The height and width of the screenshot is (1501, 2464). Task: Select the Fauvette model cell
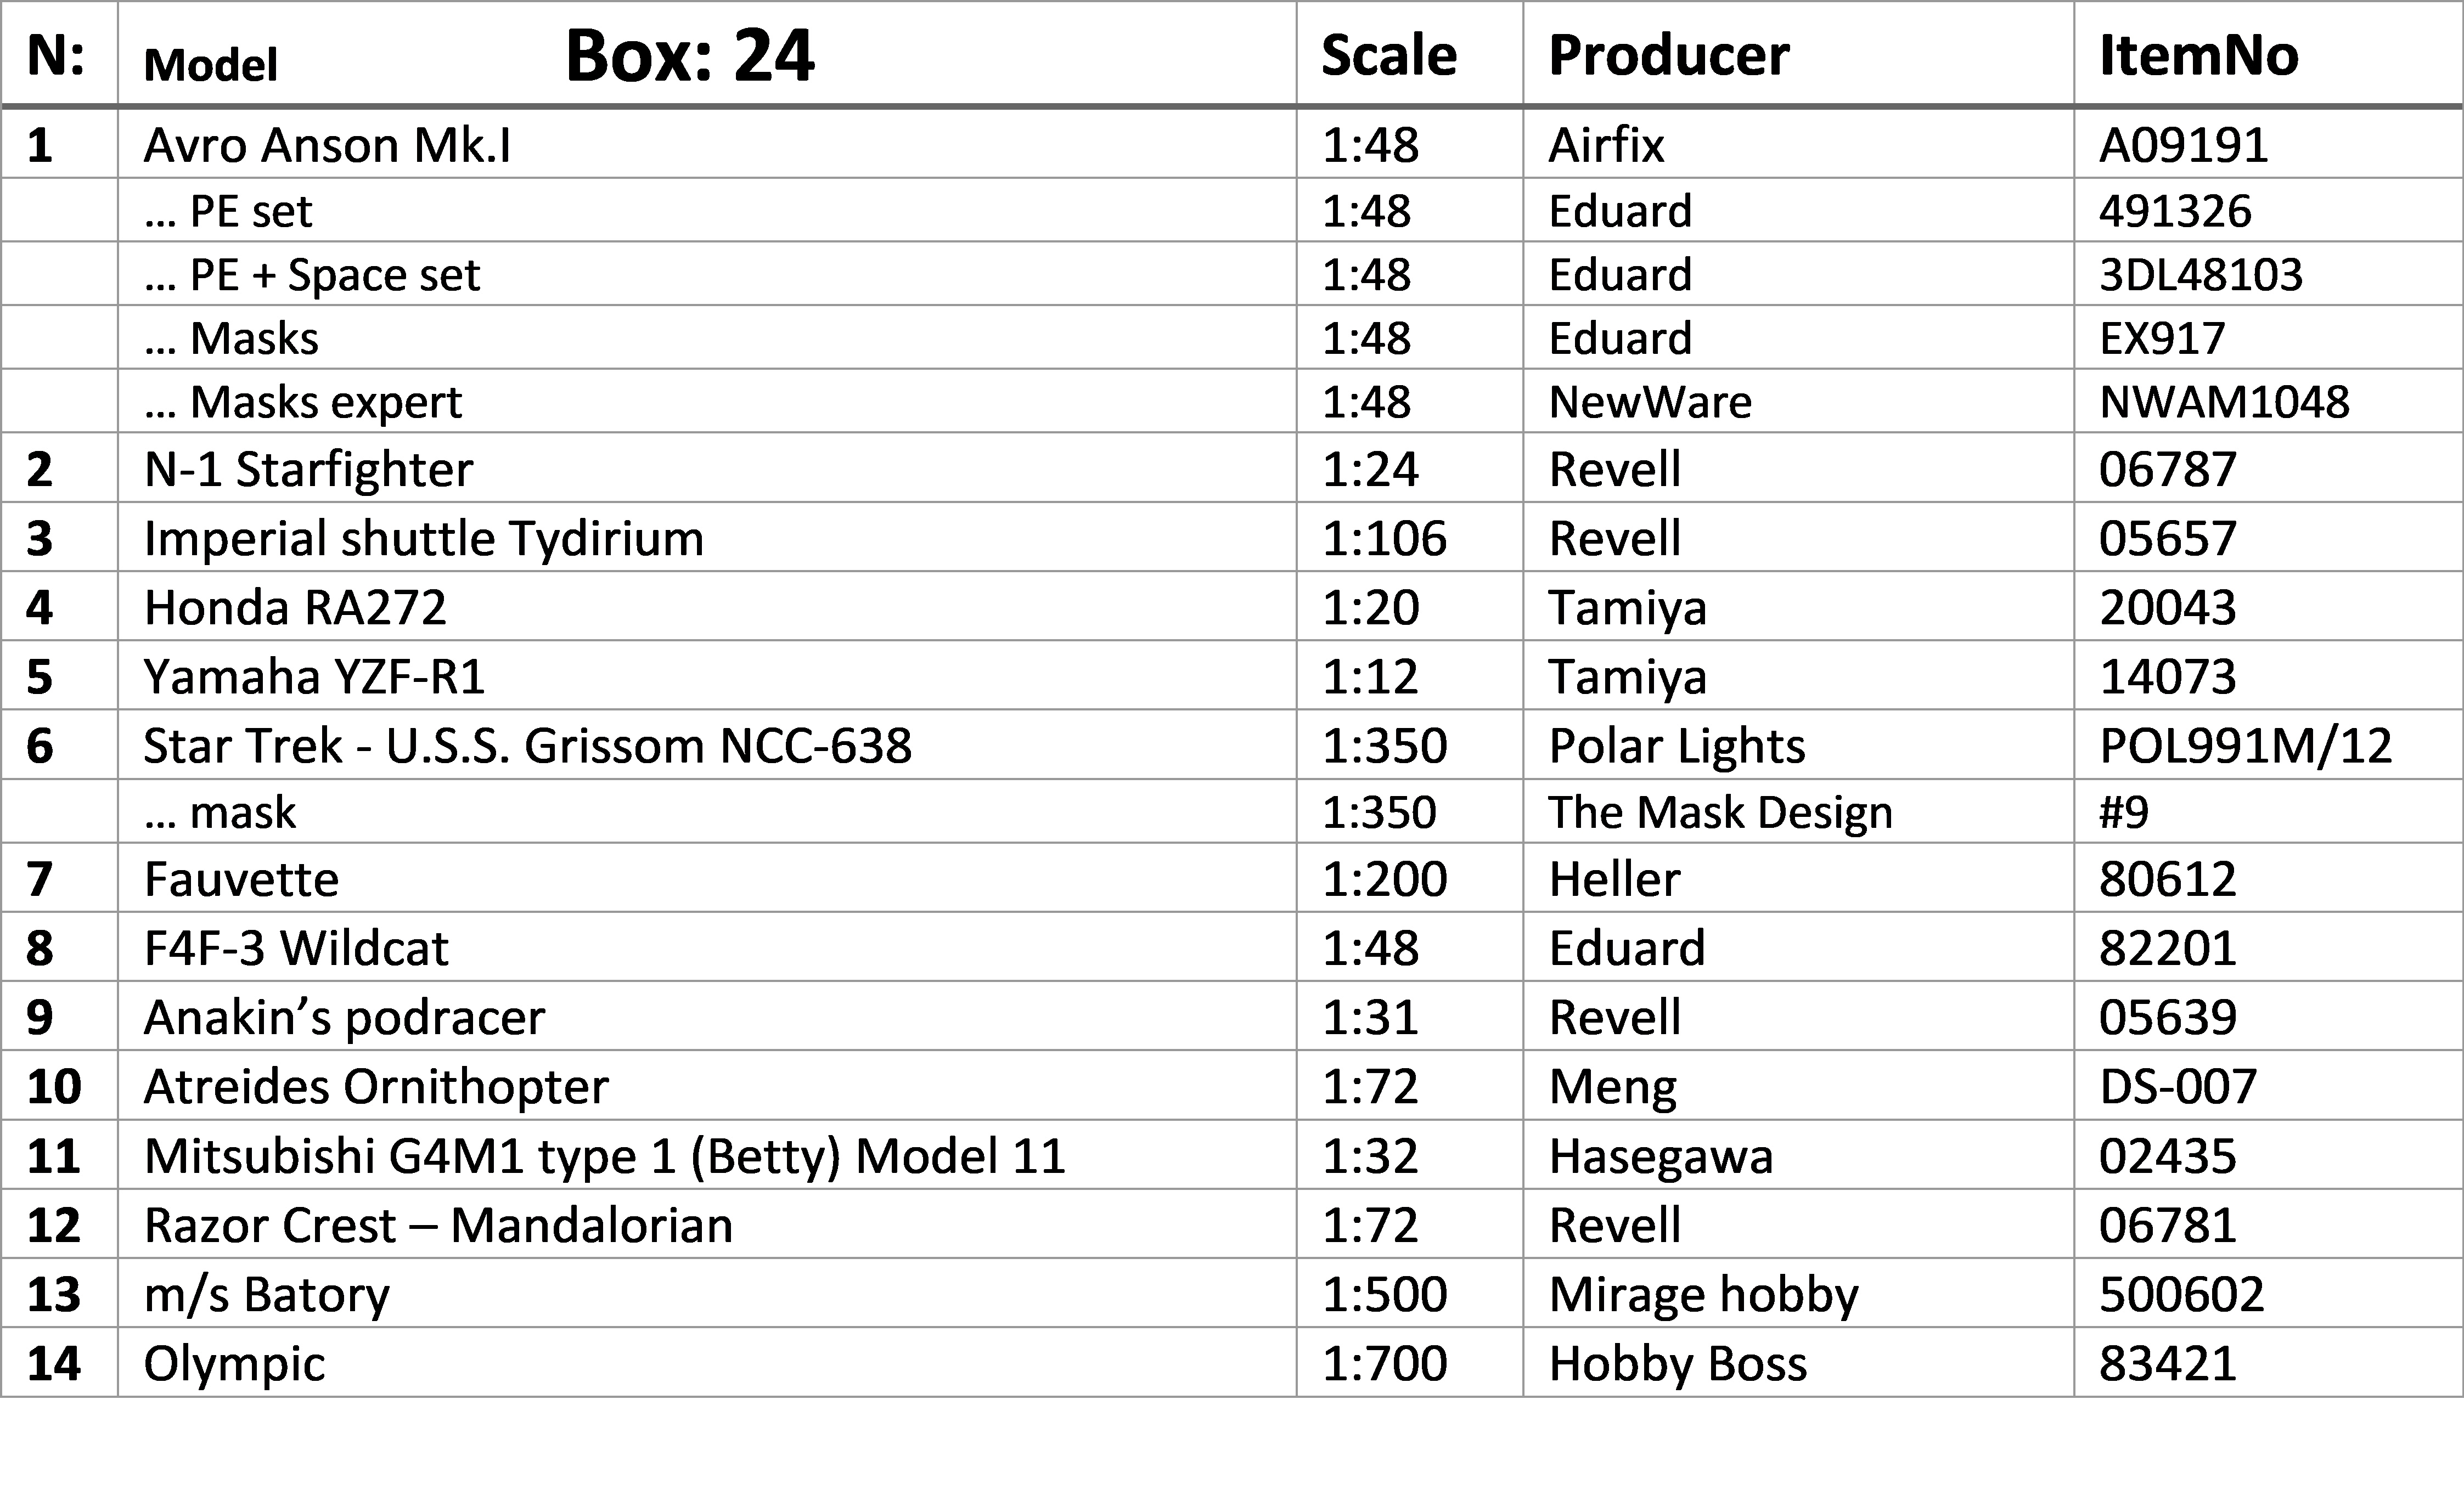[707, 878]
